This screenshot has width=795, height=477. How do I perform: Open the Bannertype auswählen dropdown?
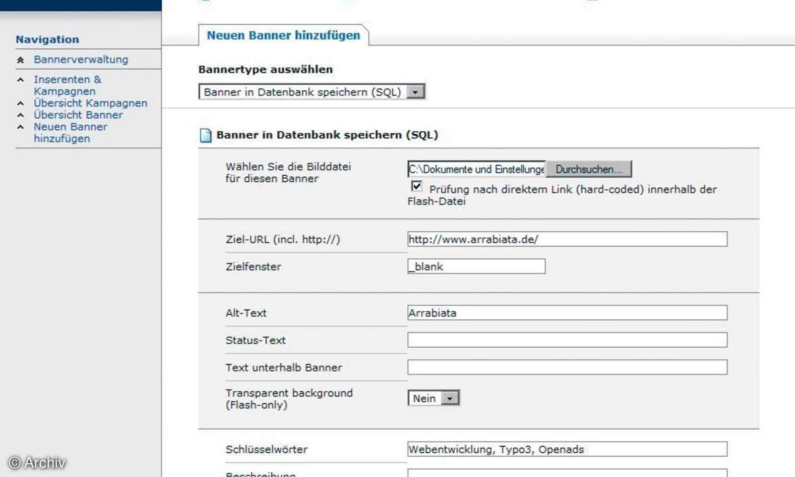415,92
